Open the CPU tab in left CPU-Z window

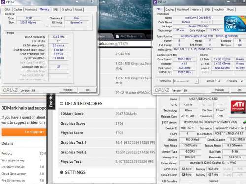(x=7, y=10)
